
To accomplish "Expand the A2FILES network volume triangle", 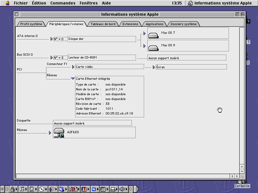I will tap(50, 133).
